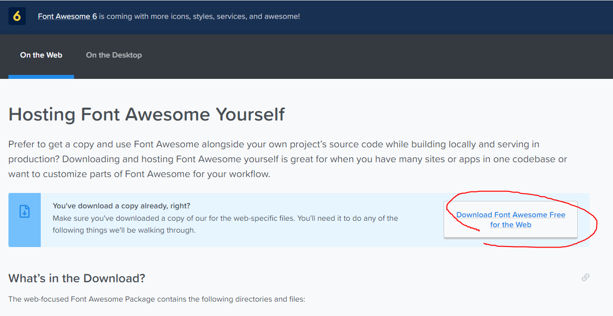613x316 pixels.
Task: Click the banner text about more icons and styles
Action: pyautogui.click(x=199, y=16)
